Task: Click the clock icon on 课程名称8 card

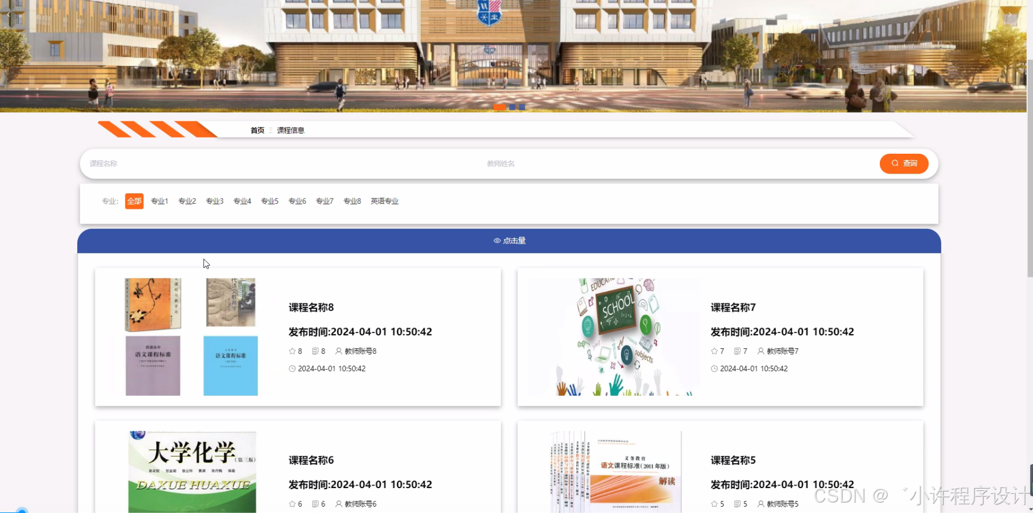Action: pyautogui.click(x=292, y=369)
